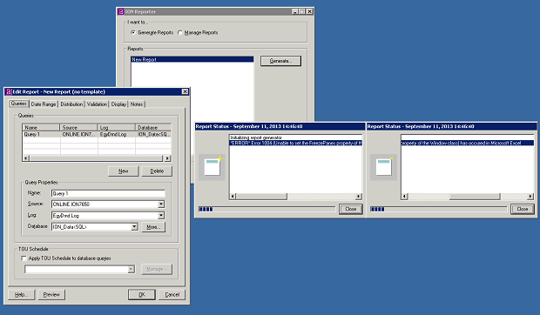Image resolution: width=540 pixels, height=315 pixels.
Task: Click horizontal scrollbar thumb in left status log
Action: point(261,197)
